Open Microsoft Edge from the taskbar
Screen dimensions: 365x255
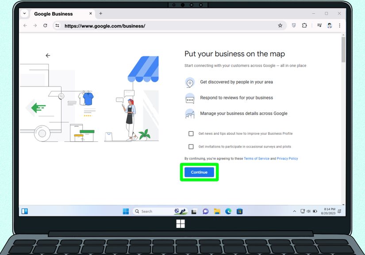click(228, 212)
